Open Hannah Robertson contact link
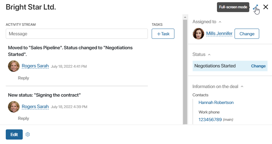Viewport: 272px width, 144px height. 216,102
